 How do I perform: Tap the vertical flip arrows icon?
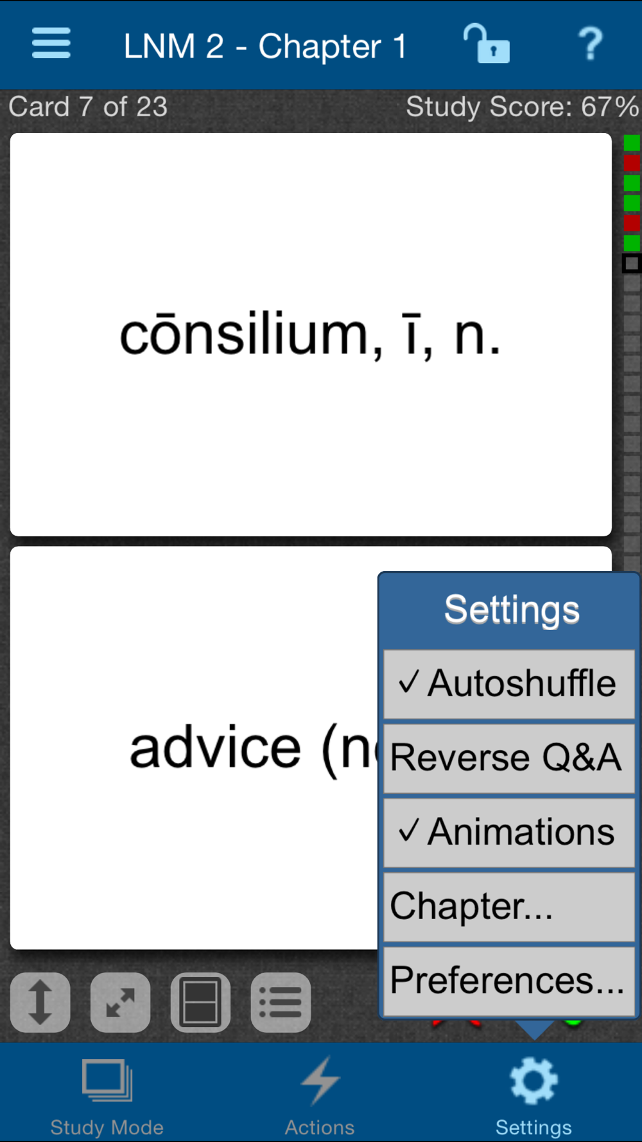click(x=40, y=1002)
